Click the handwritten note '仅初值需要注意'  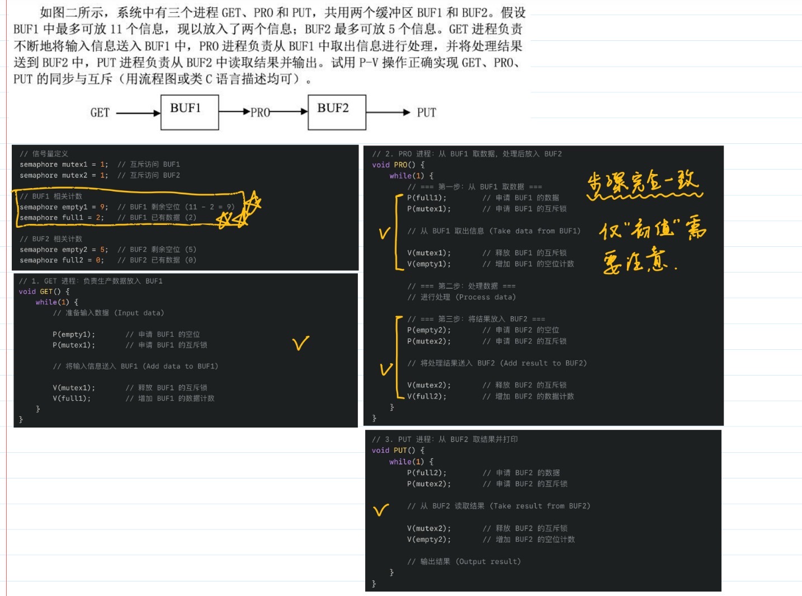click(652, 246)
